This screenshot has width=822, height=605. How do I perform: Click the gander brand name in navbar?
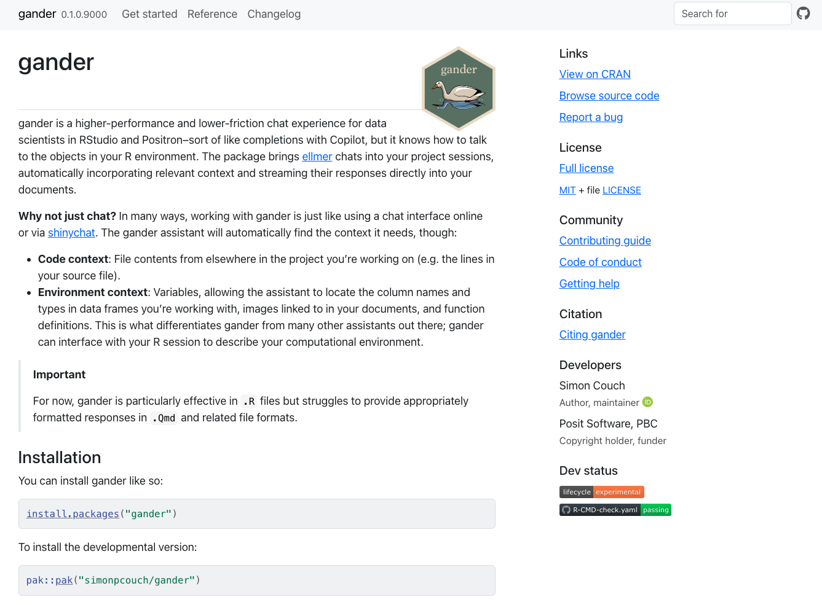pos(37,14)
